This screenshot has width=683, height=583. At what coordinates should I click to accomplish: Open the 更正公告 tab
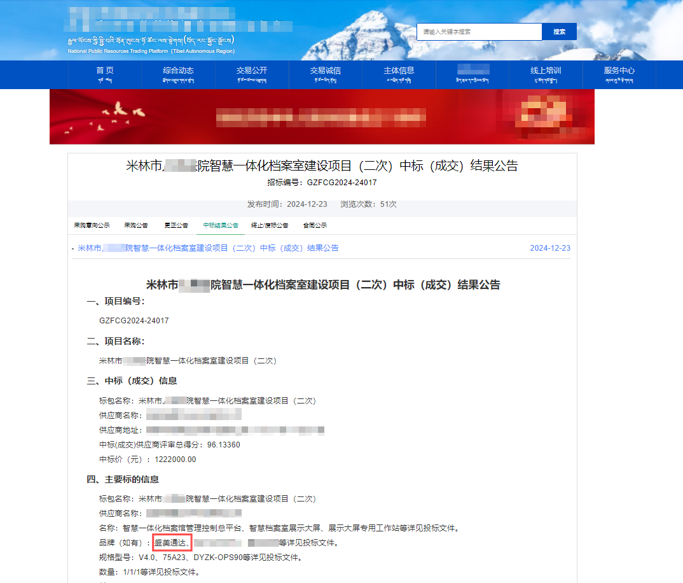(x=176, y=225)
